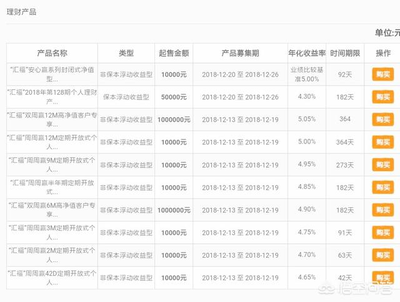Open product "汇福"周周赢42D定期开放式个人
The width and height of the screenshot is (400, 302).
[52, 278]
